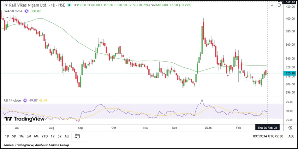Open chart settings gear at bottom right
This screenshot has height=149, width=298.
click(x=290, y=128)
